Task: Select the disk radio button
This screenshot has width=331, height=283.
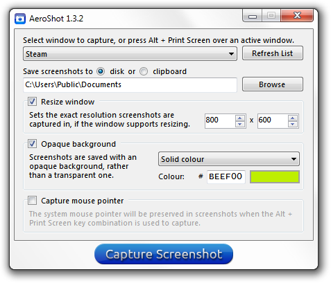Action: (101, 71)
